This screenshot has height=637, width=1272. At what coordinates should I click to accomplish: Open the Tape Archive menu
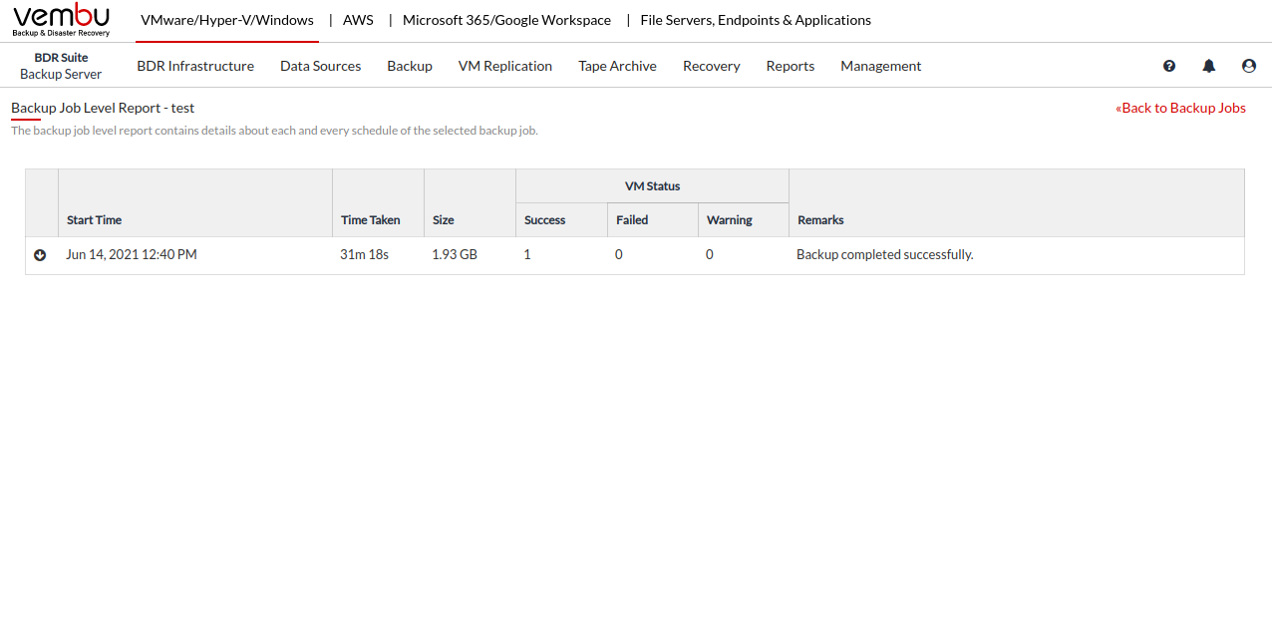pos(617,66)
